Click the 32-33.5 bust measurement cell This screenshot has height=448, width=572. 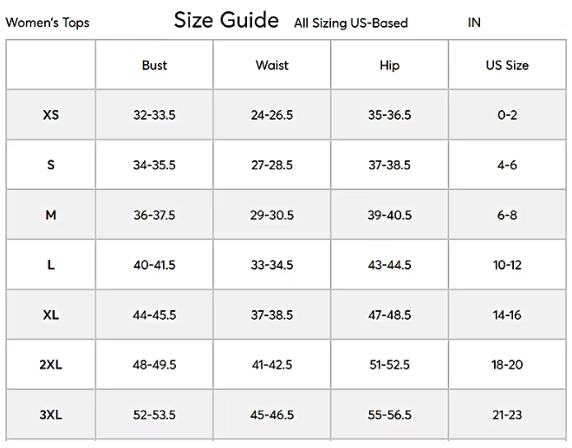tap(154, 114)
